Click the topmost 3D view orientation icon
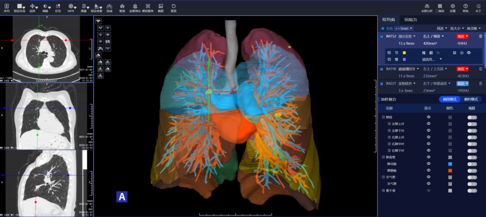 pos(99,21)
